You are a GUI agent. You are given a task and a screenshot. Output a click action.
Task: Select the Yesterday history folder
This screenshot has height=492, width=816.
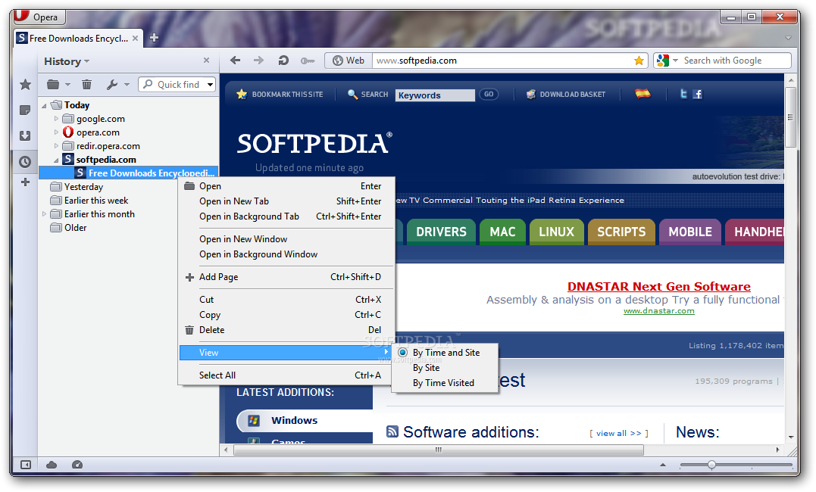pos(77,187)
